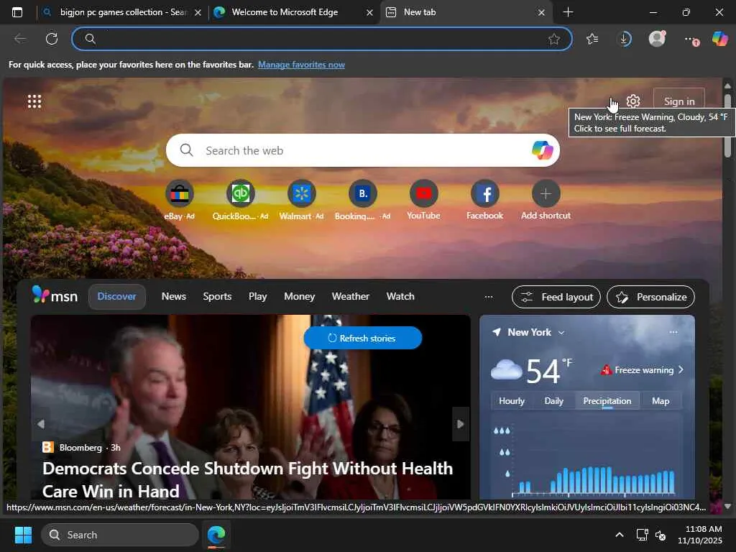Add page to favorites star in address bar
Image resolution: width=736 pixels, height=552 pixels.
554,39
